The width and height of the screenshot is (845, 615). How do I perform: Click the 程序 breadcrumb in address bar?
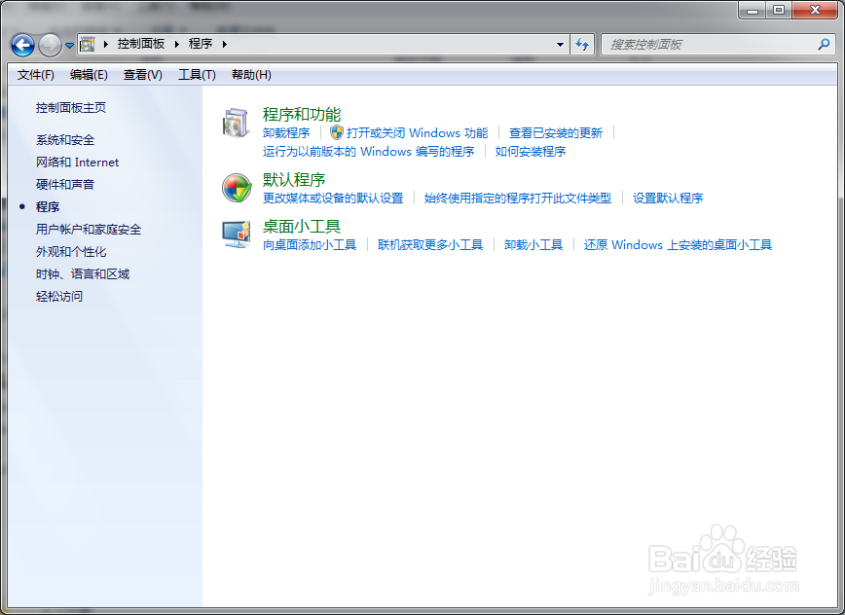click(x=201, y=44)
